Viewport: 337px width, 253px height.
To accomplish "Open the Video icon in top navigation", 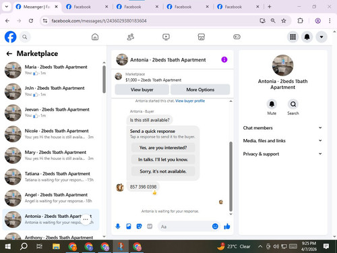I will pyautogui.click(x=166, y=37).
